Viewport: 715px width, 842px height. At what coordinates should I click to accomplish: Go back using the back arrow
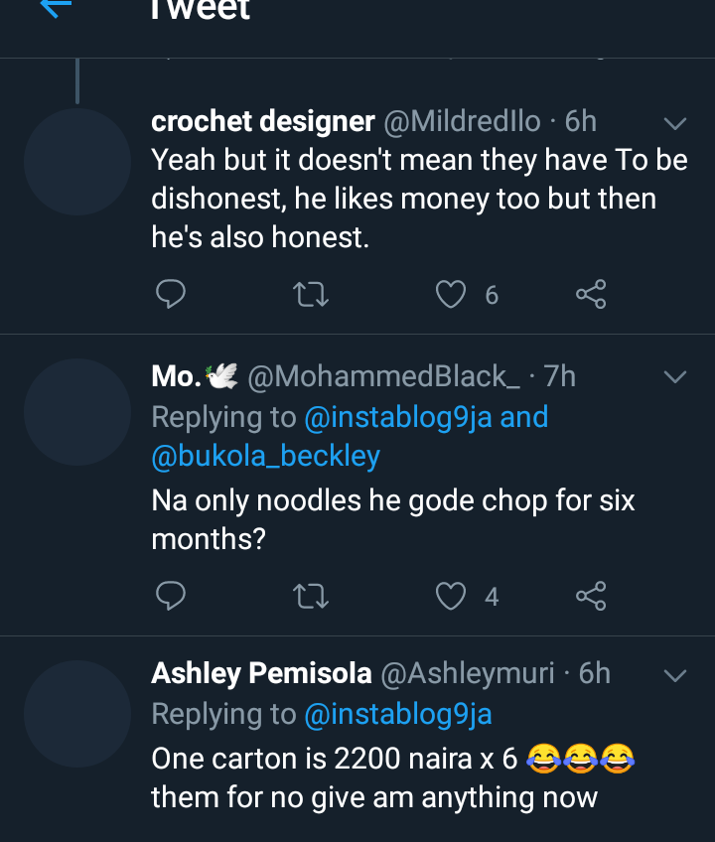coord(56,8)
